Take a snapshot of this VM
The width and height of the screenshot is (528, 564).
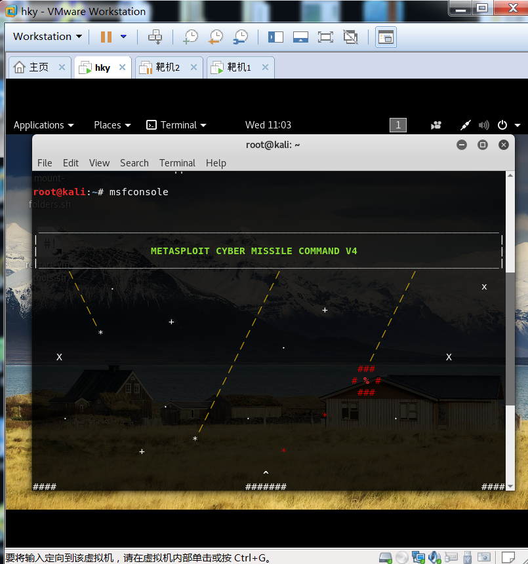pyautogui.click(x=191, y=37)
